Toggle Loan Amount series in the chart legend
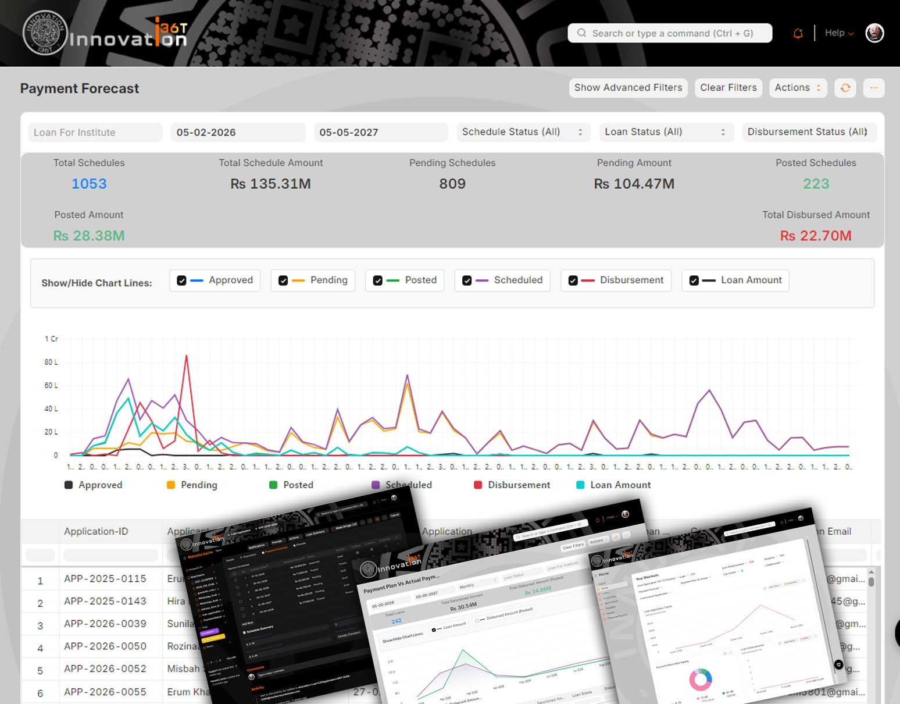900x704 pixels. tap(614, 485)
